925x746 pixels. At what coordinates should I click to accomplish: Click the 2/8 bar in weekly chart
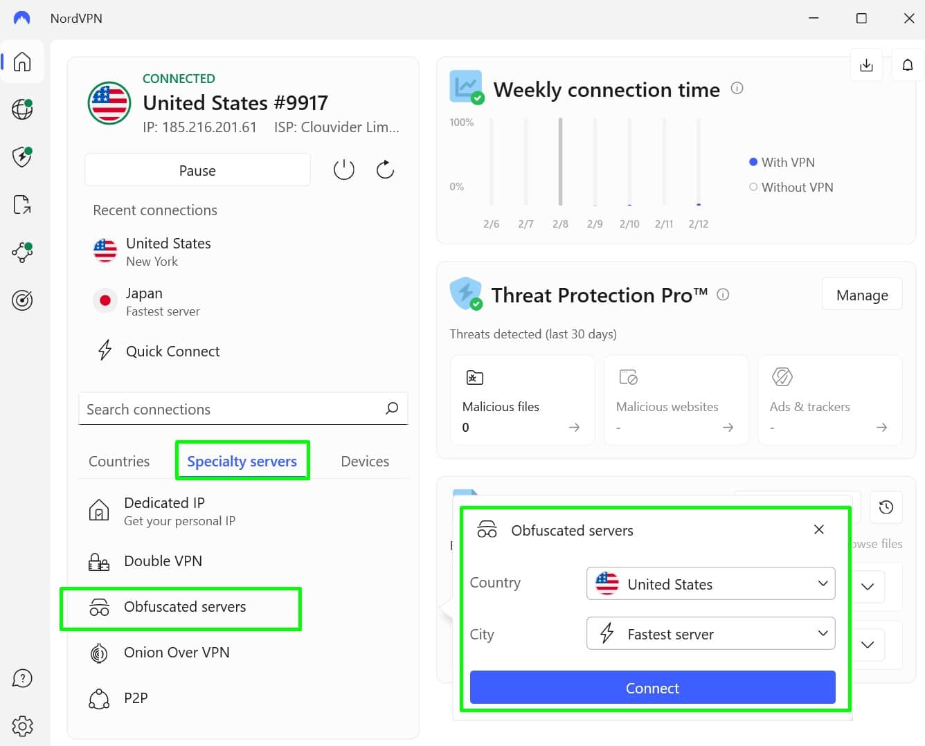point(560,162)
